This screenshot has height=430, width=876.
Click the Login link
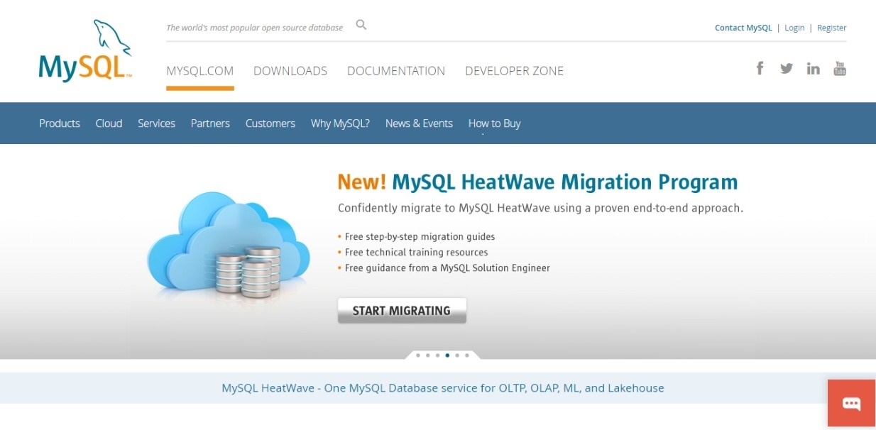[x=794, y=28]
